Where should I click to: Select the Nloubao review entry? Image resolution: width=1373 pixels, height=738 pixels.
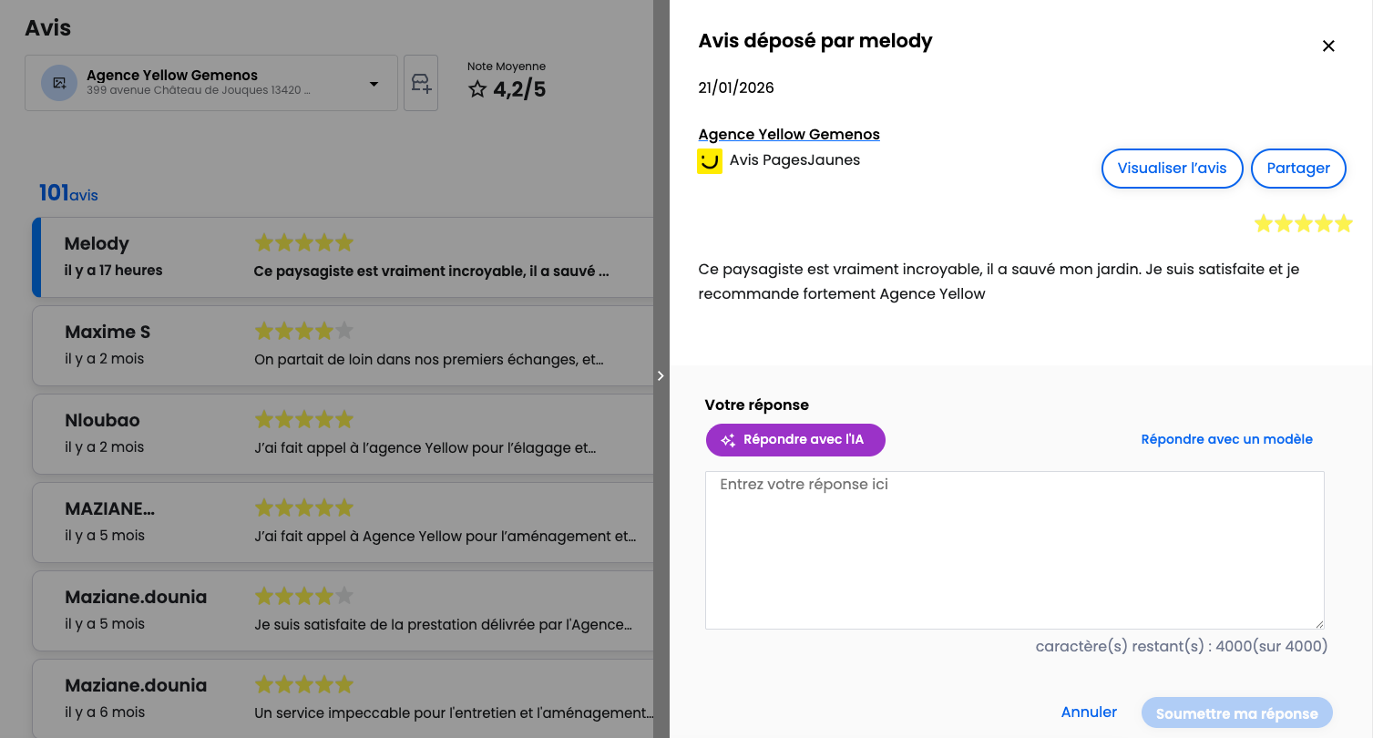342,434
